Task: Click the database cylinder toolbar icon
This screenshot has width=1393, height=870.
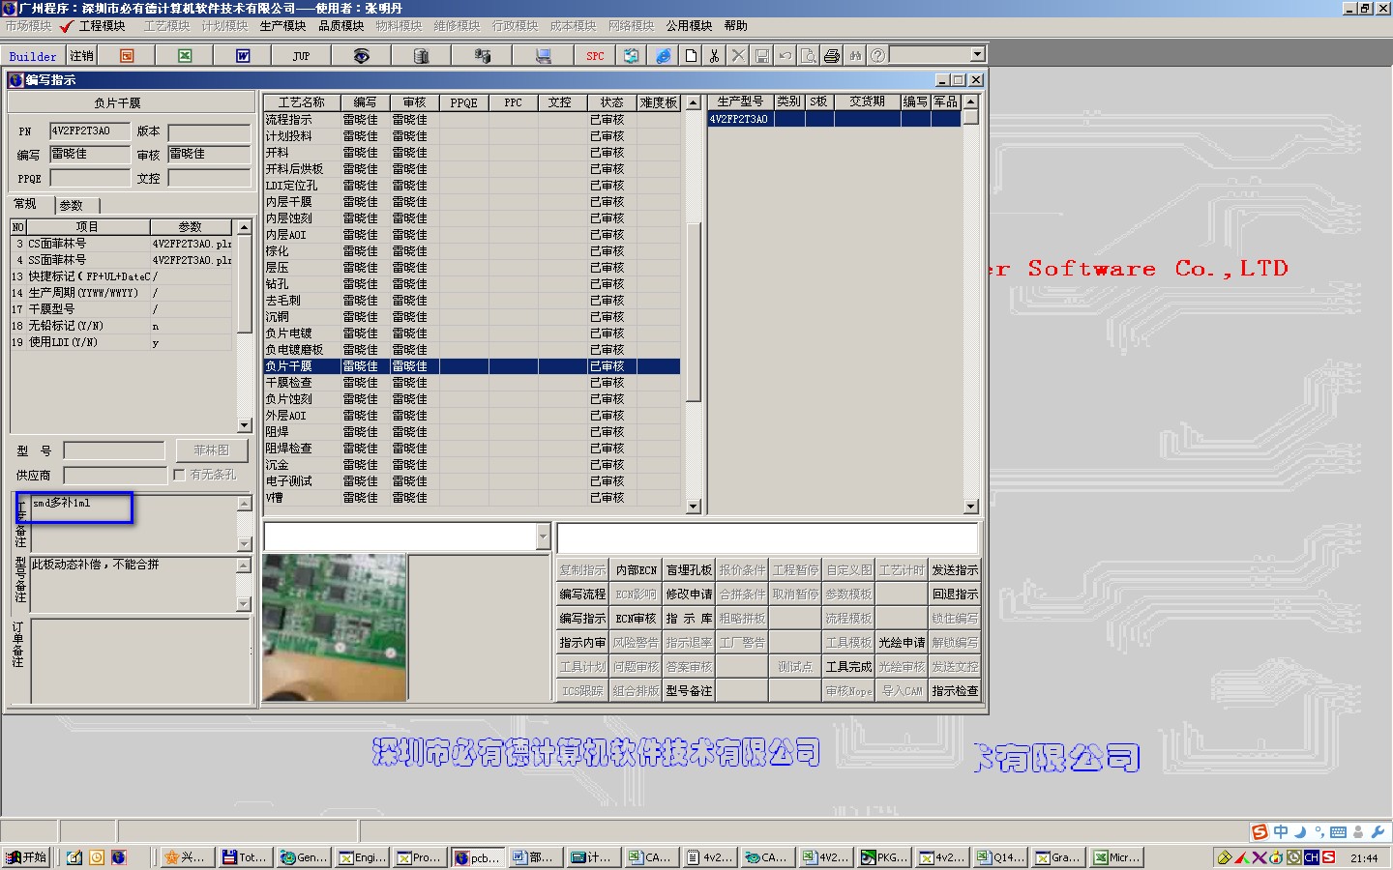Action: [421, 56]
